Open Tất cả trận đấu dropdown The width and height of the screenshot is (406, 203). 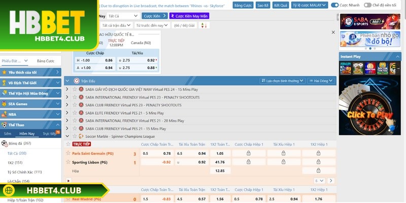[116, 25]
